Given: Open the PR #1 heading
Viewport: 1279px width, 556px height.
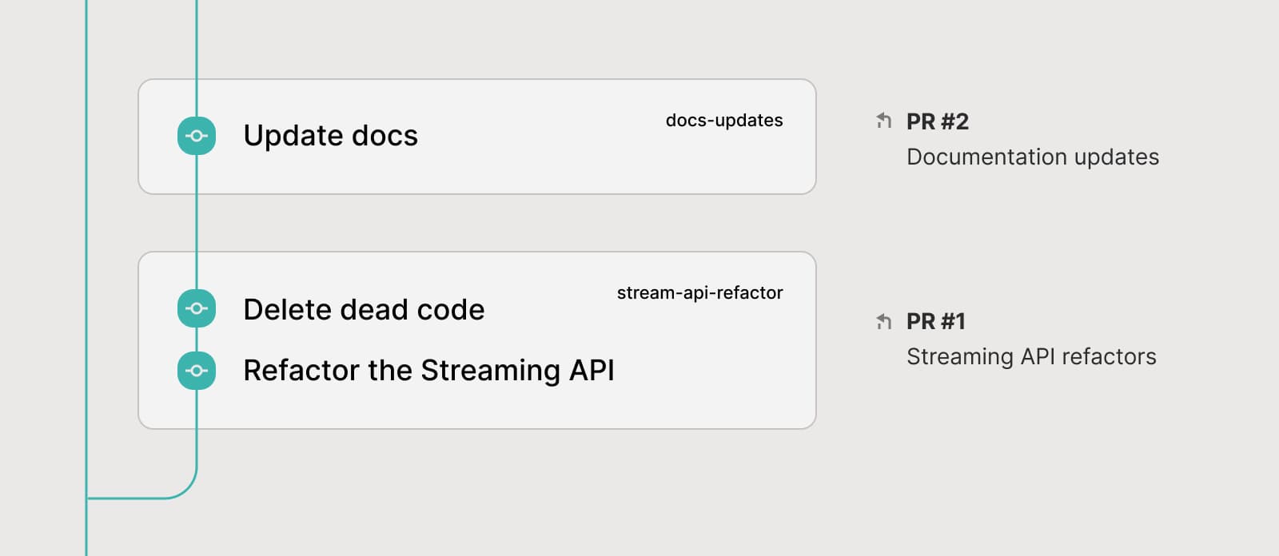Looking at the screenshot, I should 935,321.
